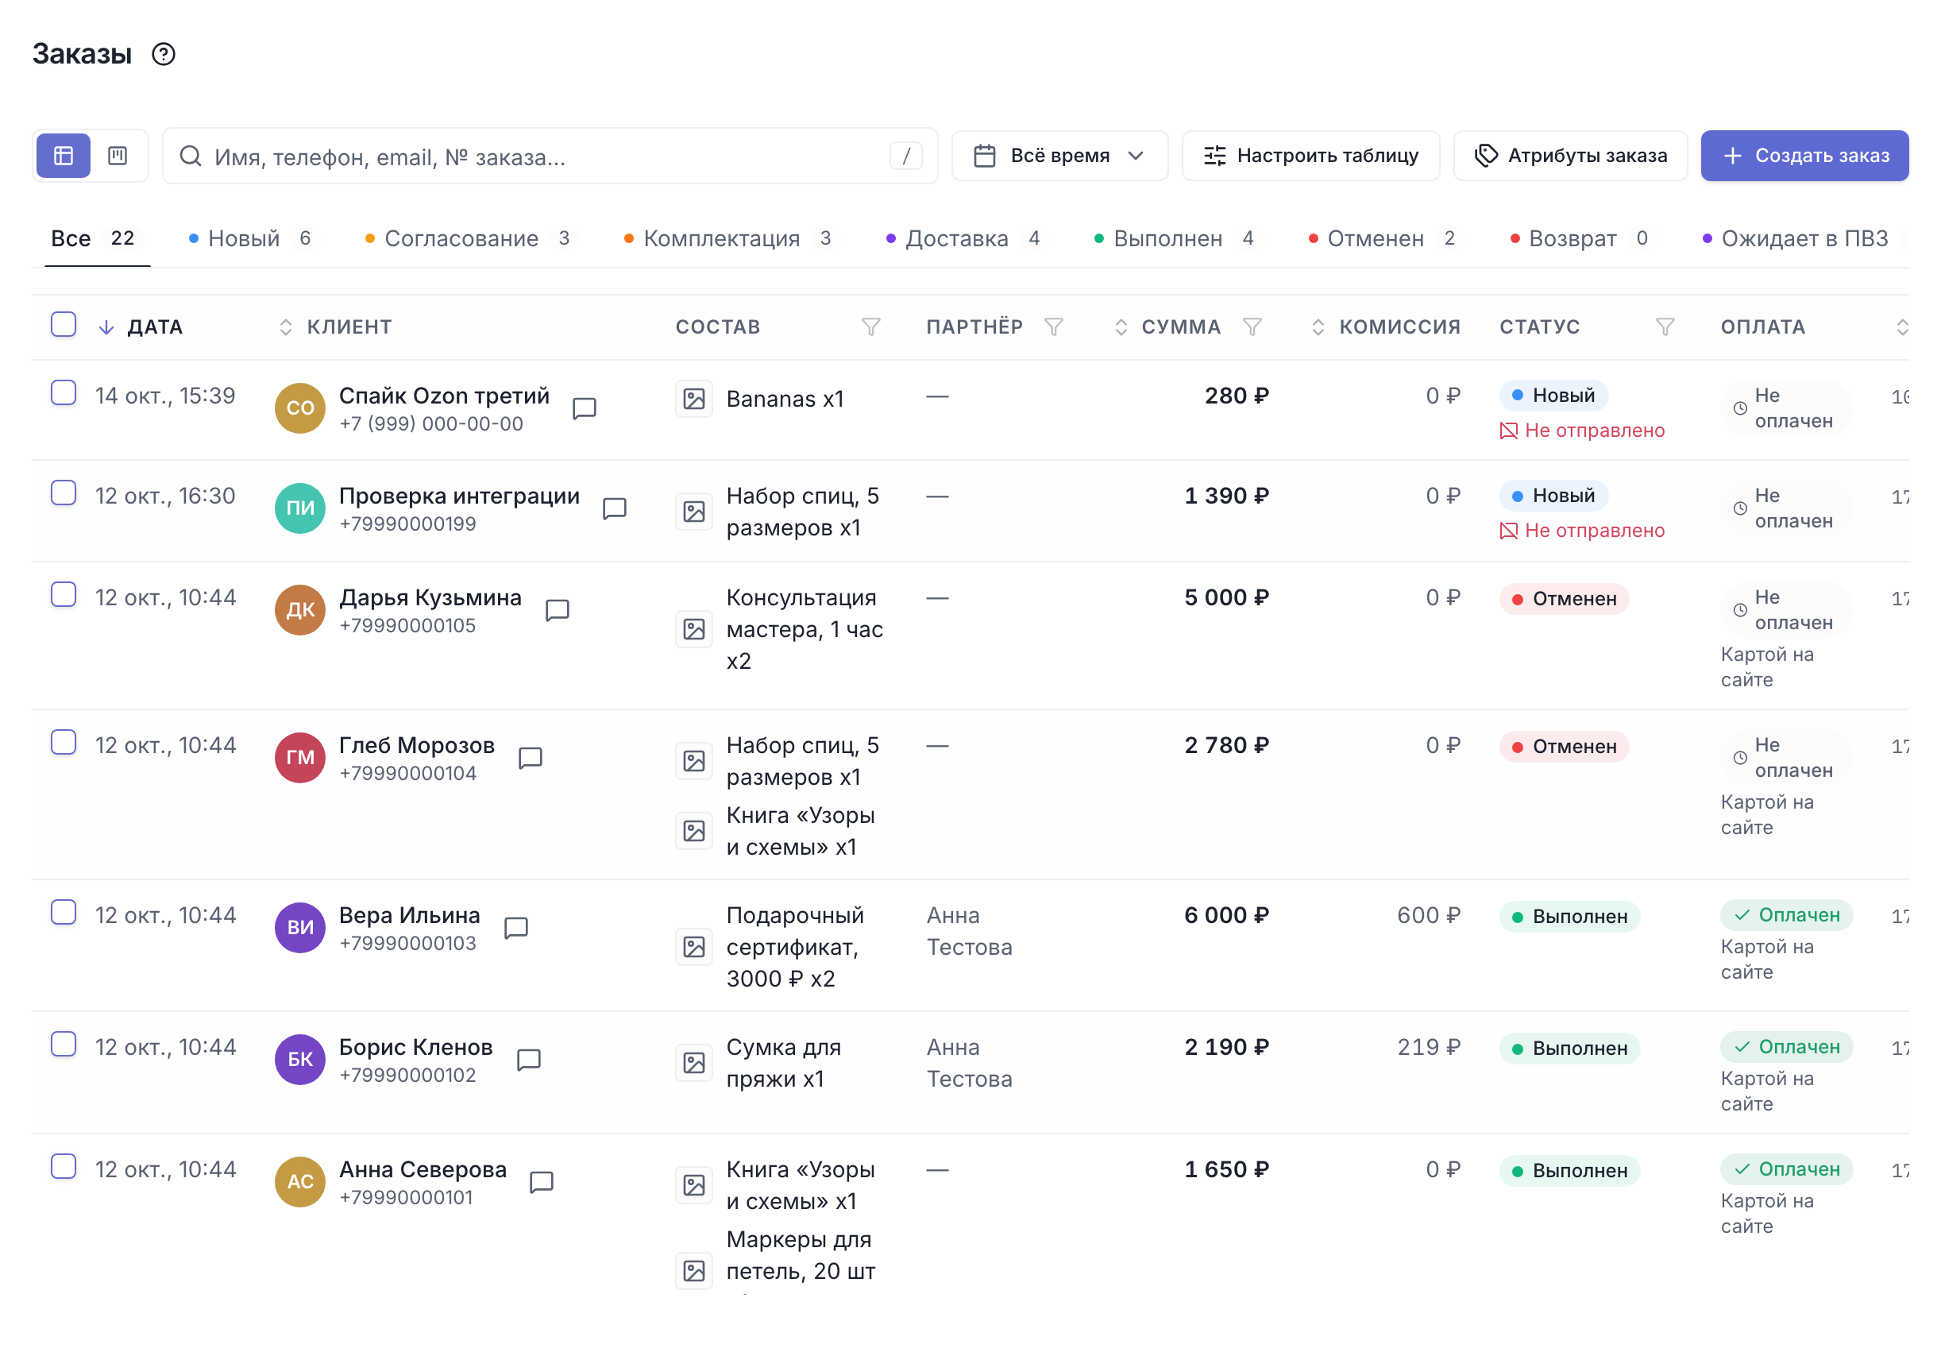This screenshot has height=1352, width=1941.
Task: Click Bananas product image thumbnail
Action: point(694,399)
